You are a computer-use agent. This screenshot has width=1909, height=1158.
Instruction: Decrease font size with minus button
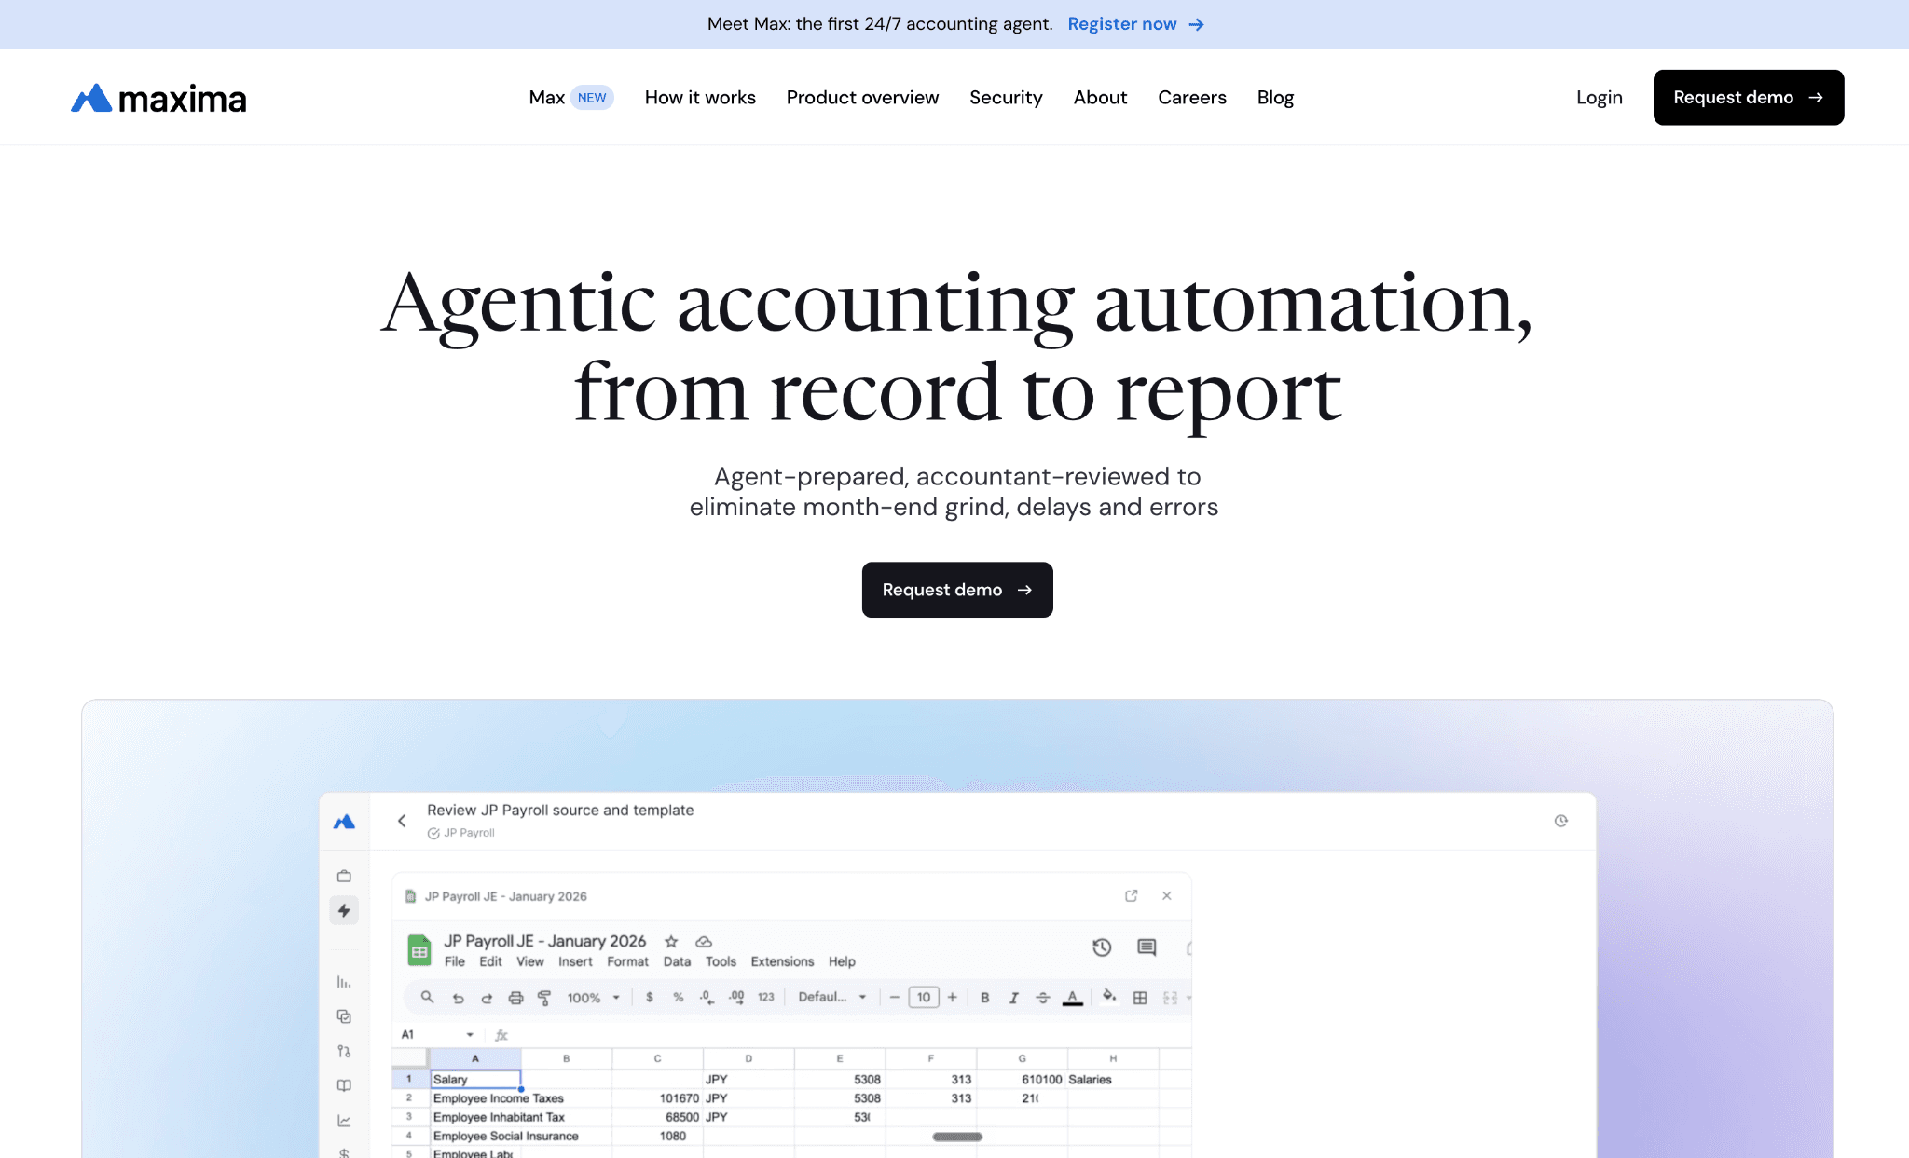(895, 997)
